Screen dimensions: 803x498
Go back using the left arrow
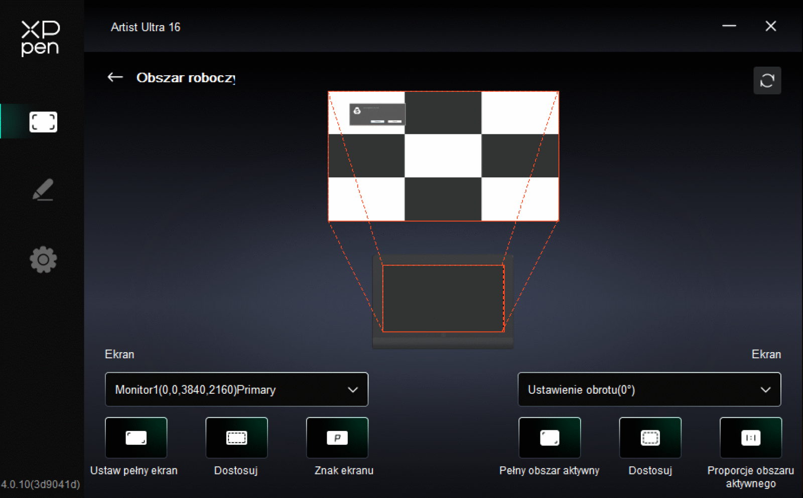(115, 77)
